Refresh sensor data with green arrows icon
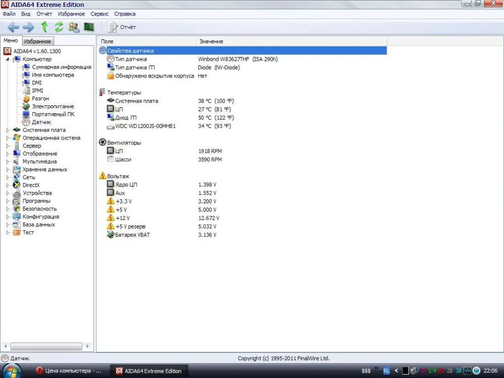The image size is (504, 378). 59,27
